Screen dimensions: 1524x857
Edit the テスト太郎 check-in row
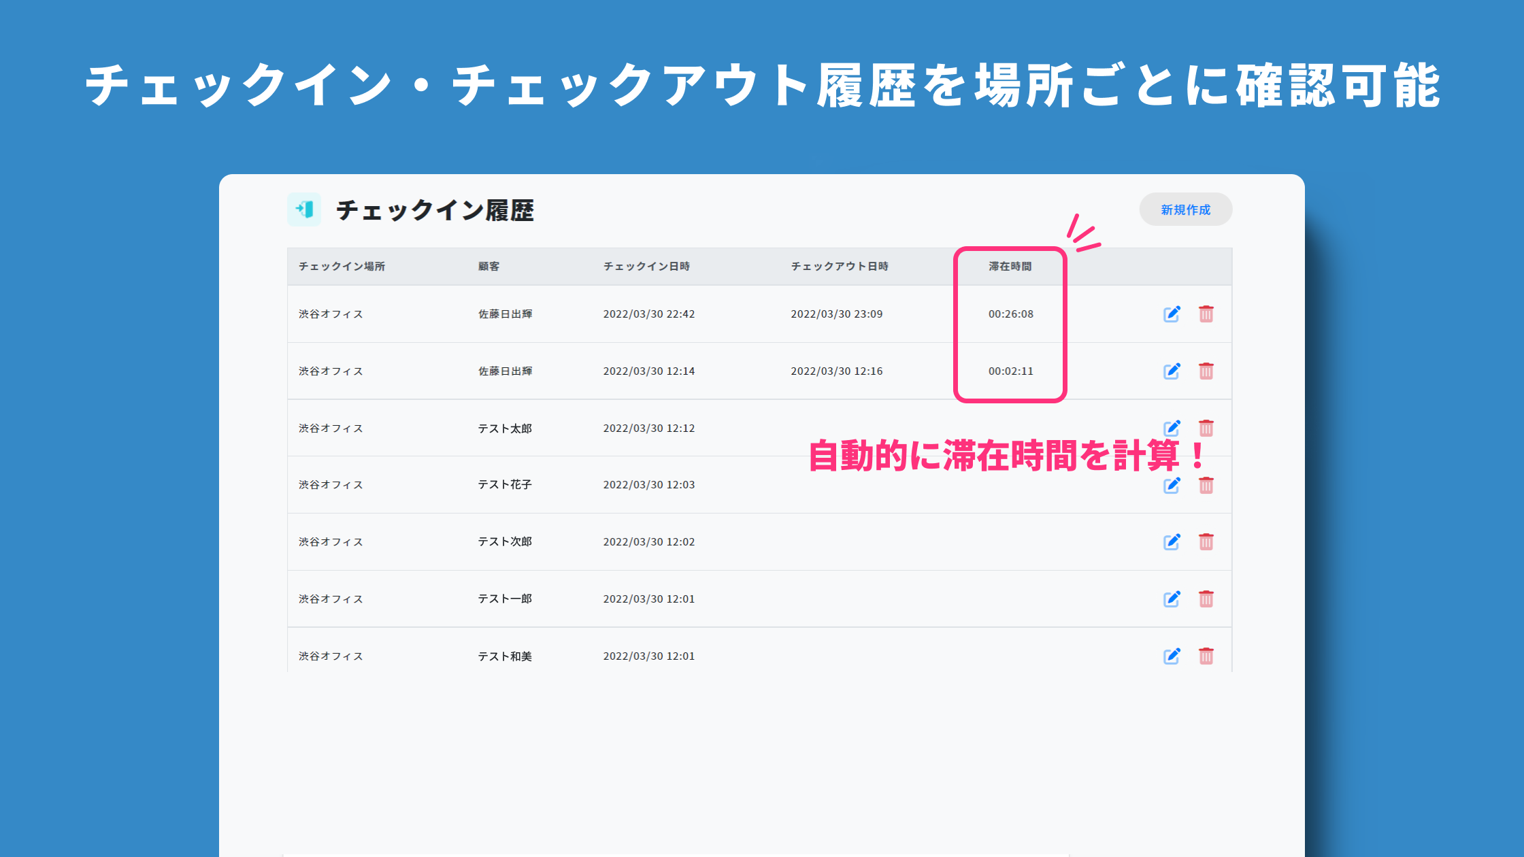1171,428
